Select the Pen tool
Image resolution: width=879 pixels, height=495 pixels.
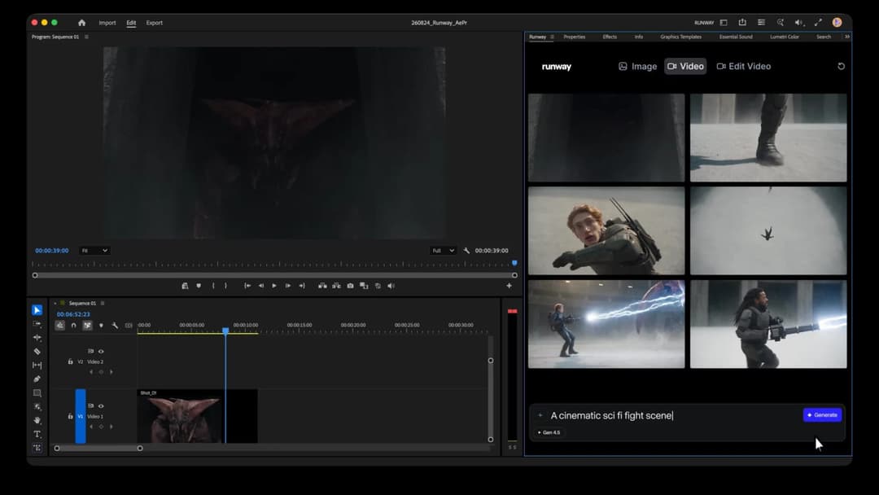37,379
